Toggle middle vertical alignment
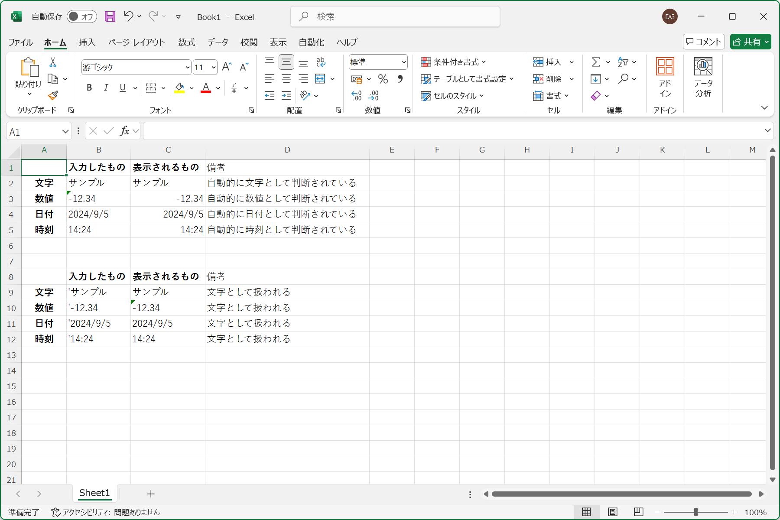The image size is (780, 520). 286,62
